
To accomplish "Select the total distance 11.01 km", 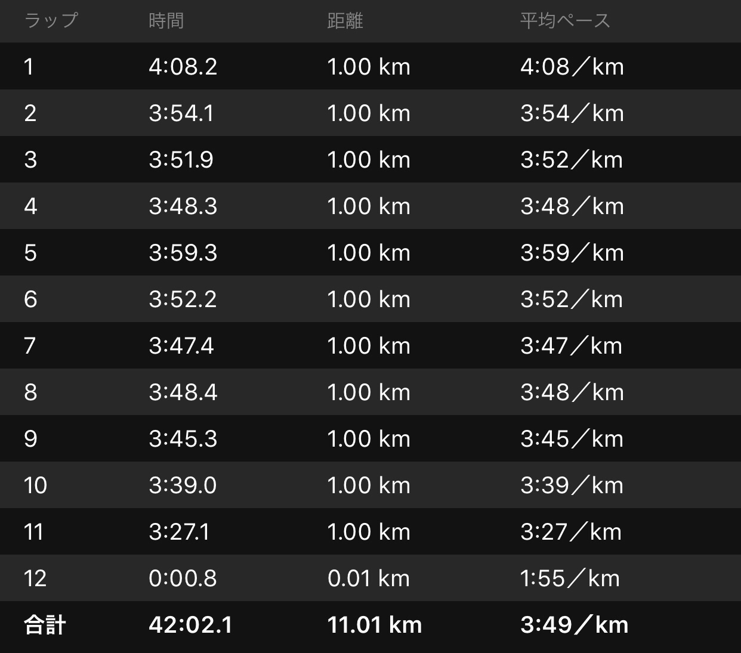I will coord(374,625).
